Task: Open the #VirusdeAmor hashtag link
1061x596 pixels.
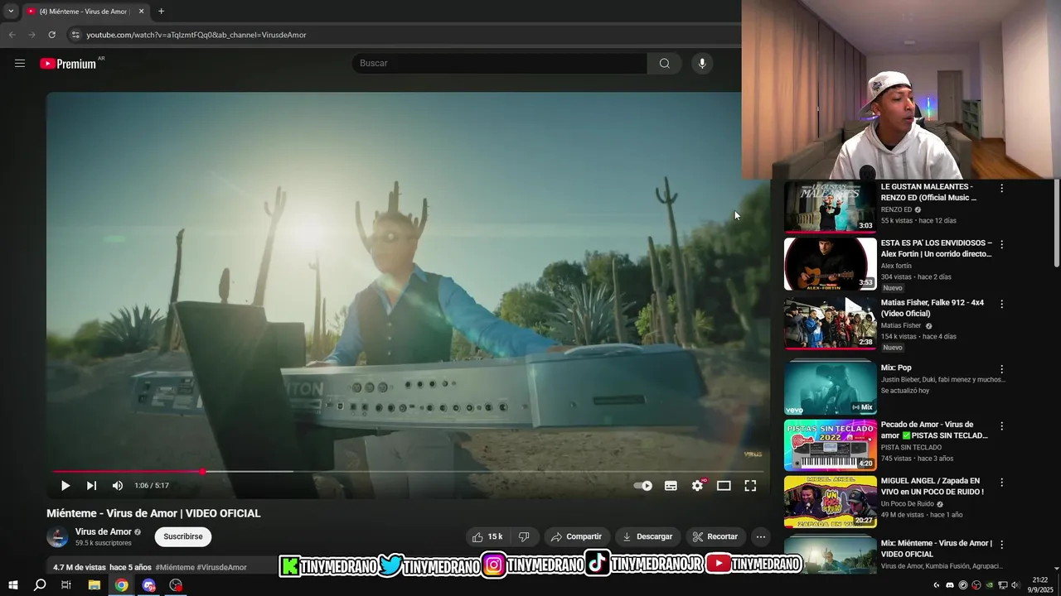Action: click(222, 567)
